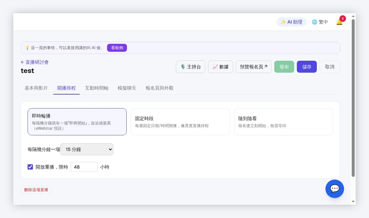Open the 報名頁與外觀 tab
The image size is (369, 218).
[159, 88]
